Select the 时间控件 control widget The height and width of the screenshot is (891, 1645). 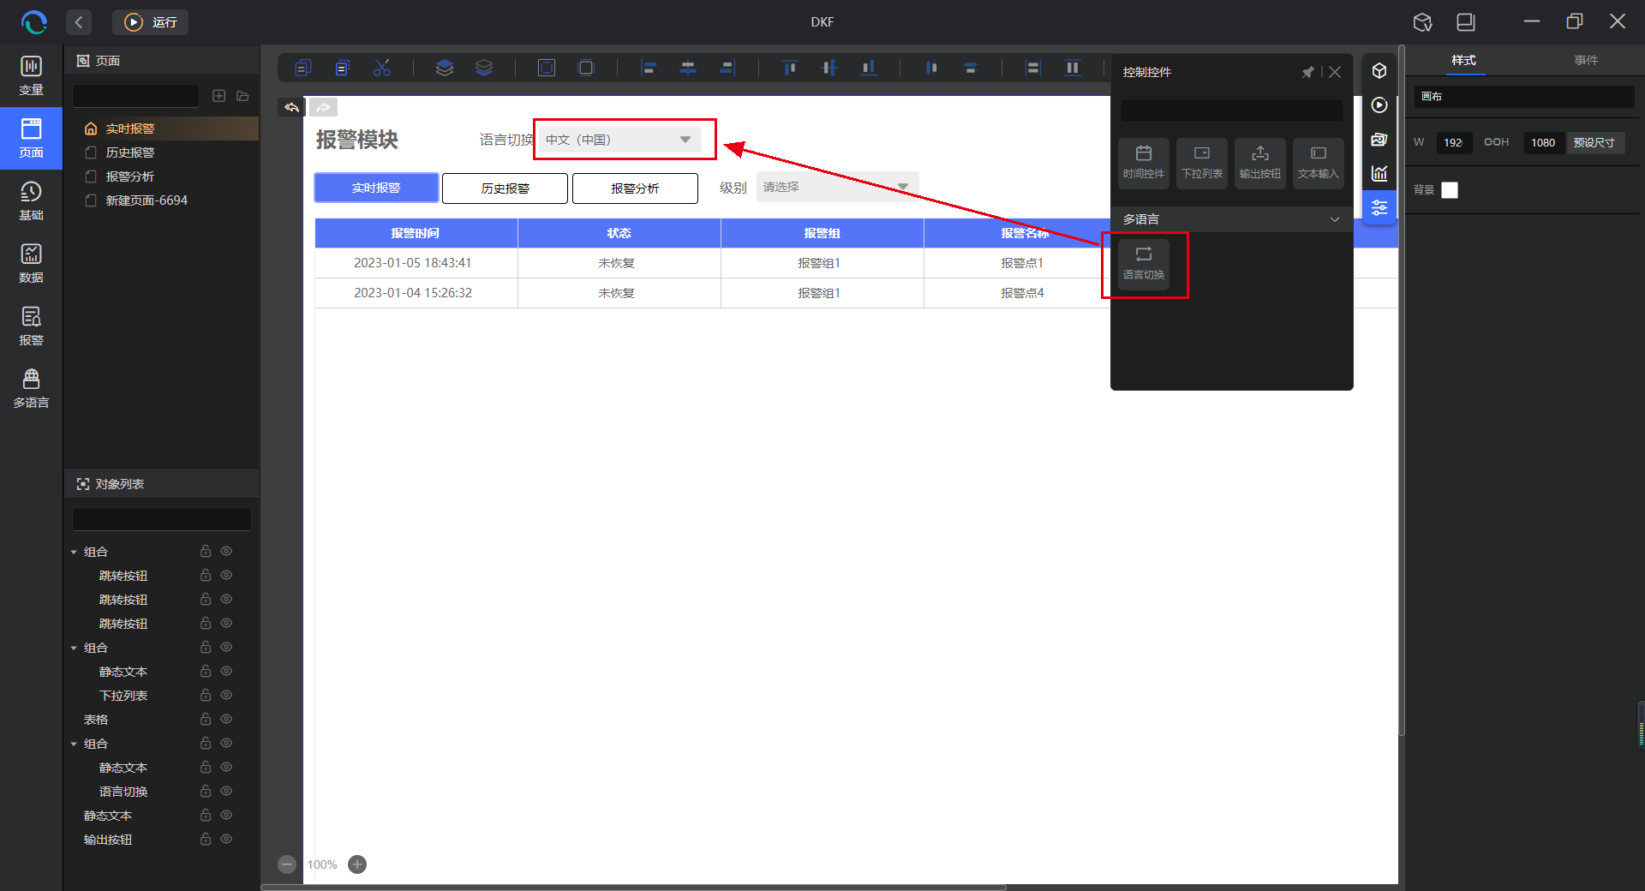click(1144, 163)
